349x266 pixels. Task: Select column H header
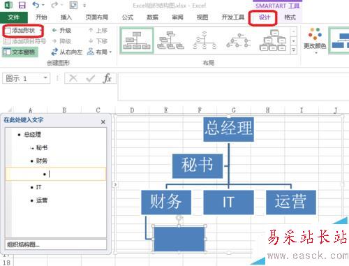coord(267,110)
